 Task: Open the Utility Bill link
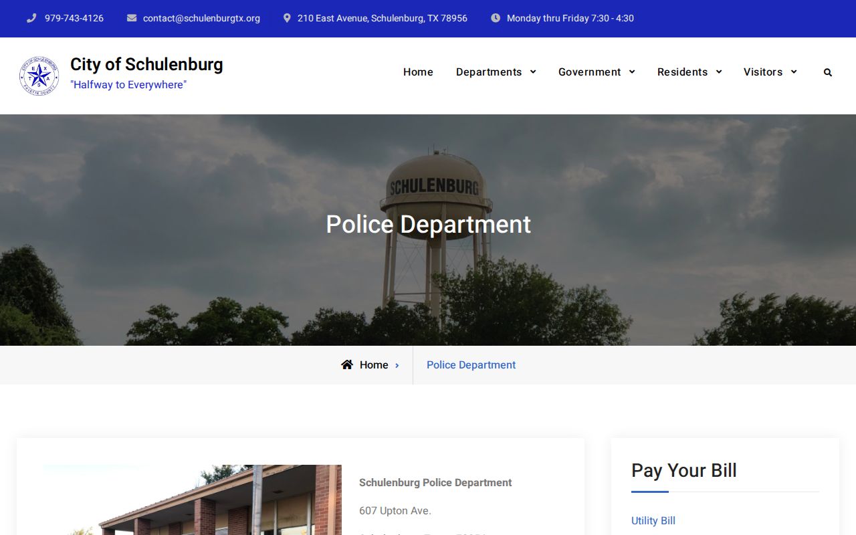653,520
